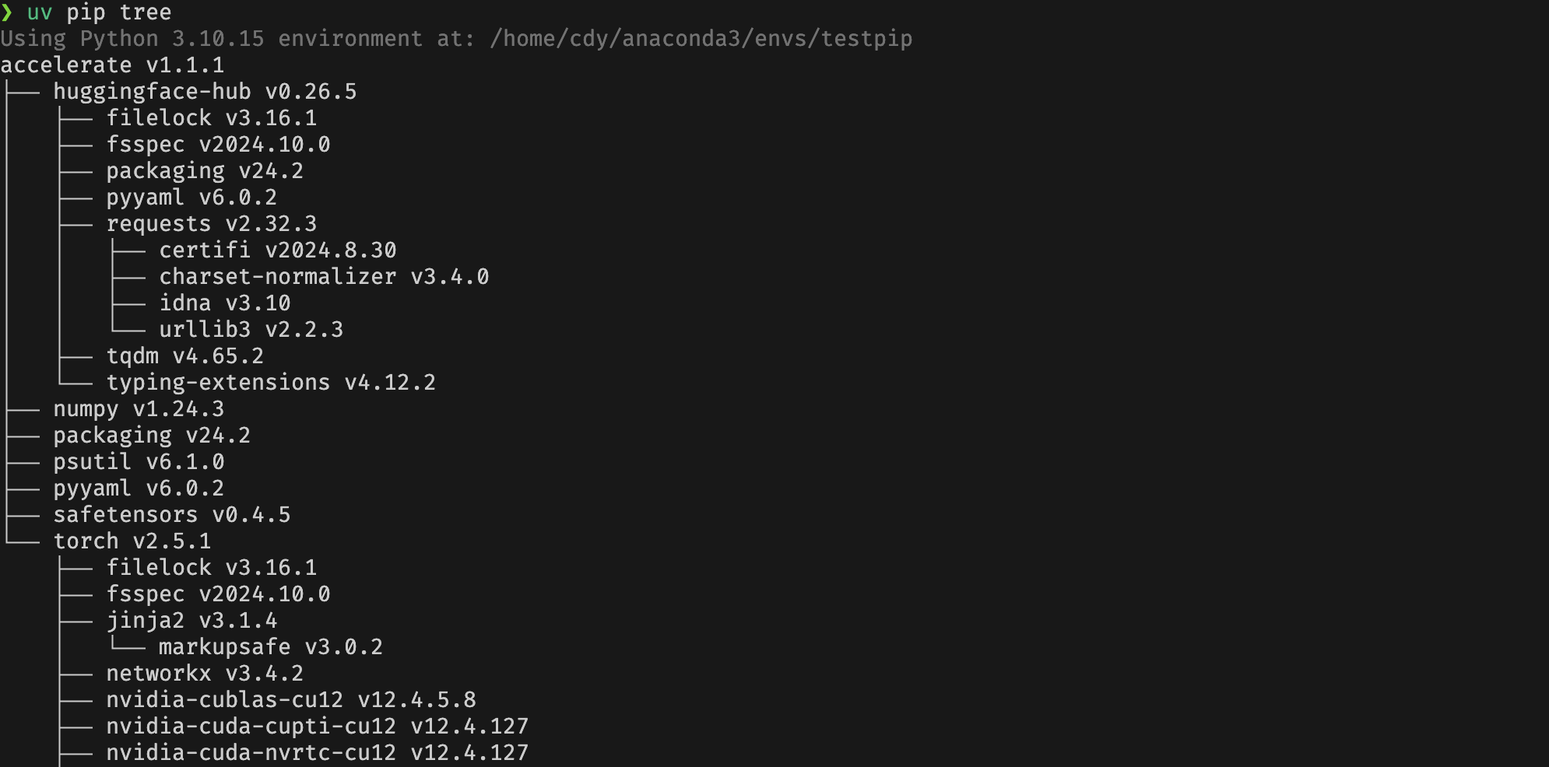Screen dimensions: 1549x767
Task: Select the accelerate v1.1.1 root entry
Action: [112, 65]
